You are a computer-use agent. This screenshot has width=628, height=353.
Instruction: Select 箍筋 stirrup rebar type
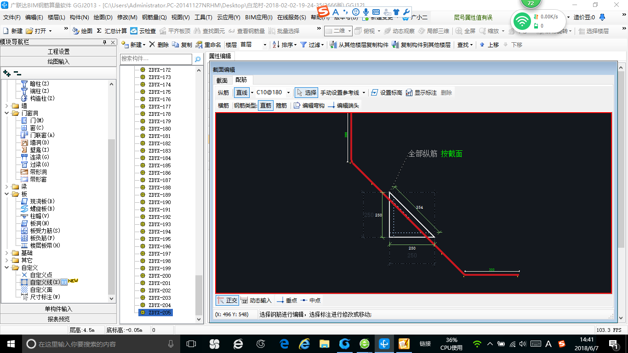281,105
